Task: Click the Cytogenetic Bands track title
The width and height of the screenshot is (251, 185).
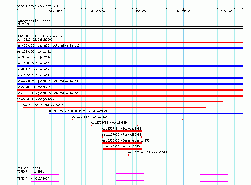Action: point(34,21)
